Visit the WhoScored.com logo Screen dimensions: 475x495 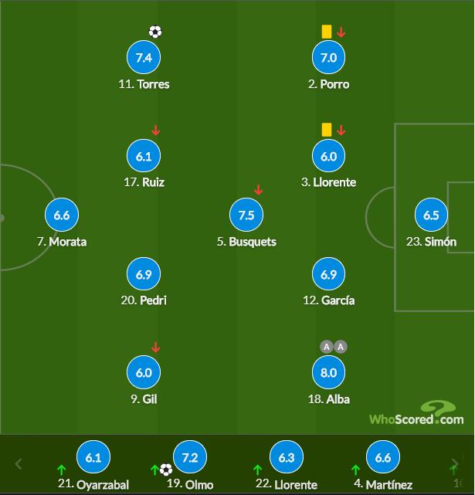coord(416,413)
